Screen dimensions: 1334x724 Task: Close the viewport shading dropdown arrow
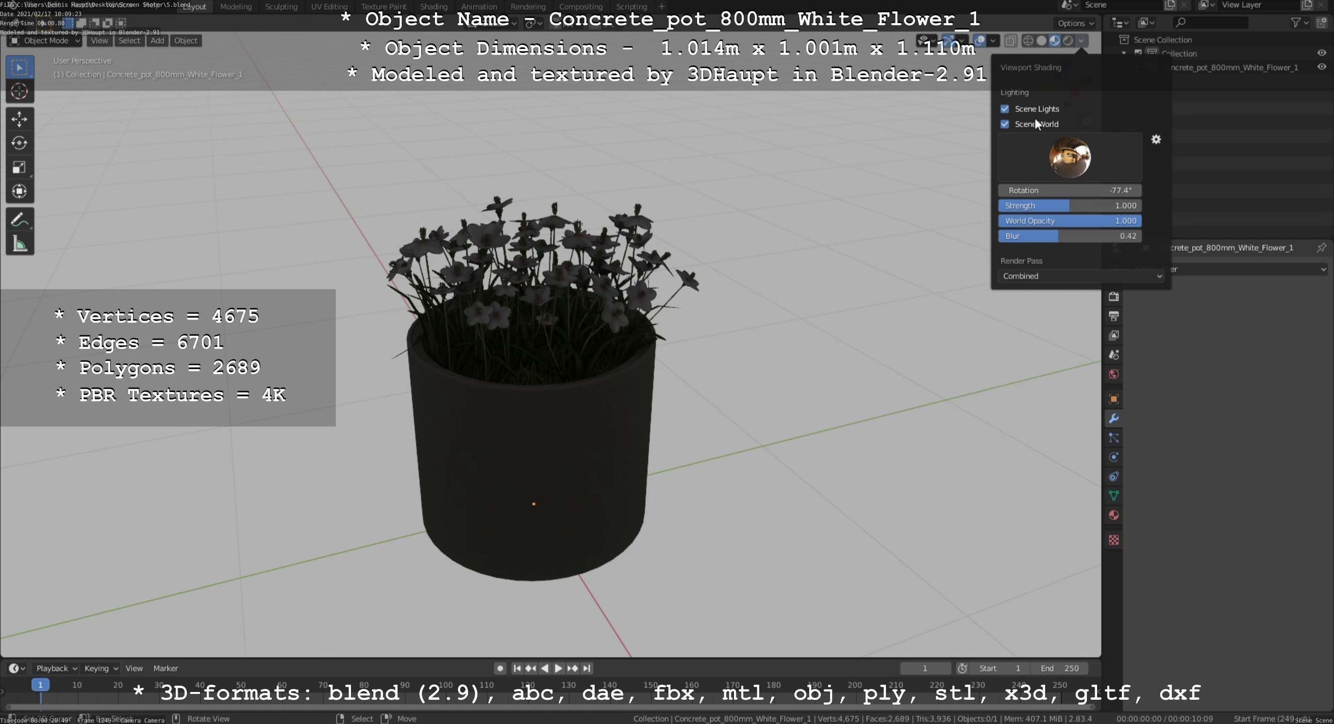[1081, 40]
